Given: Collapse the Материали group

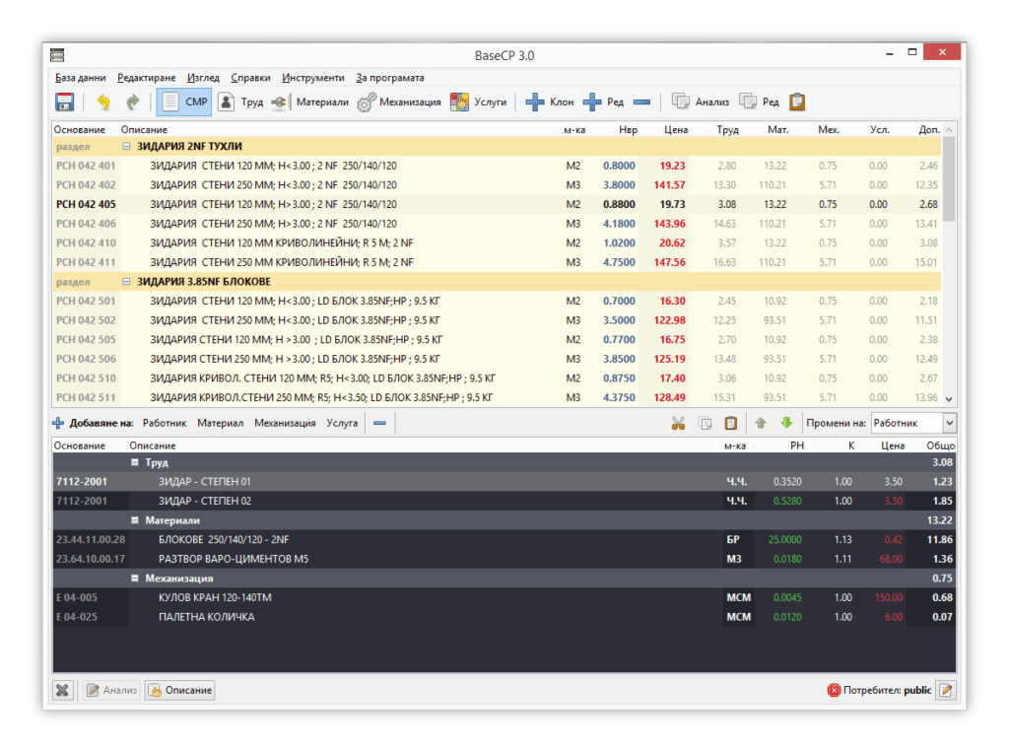Looking at the screenshot, I should (135, 520).
